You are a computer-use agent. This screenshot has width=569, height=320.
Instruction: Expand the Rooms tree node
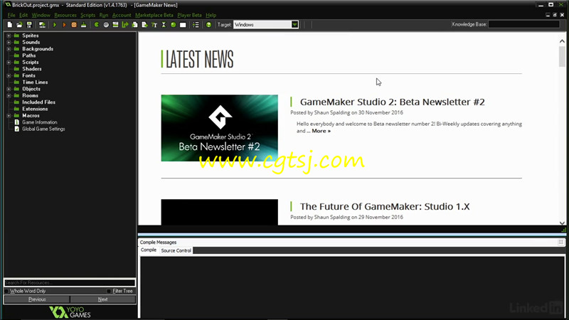click(9, 95)
